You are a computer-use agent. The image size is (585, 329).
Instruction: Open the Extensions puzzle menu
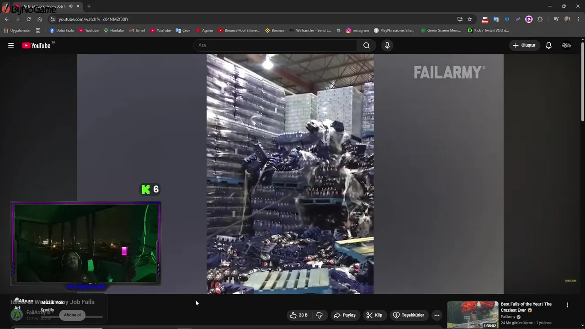pyautogui.click(x=540, y=19)
